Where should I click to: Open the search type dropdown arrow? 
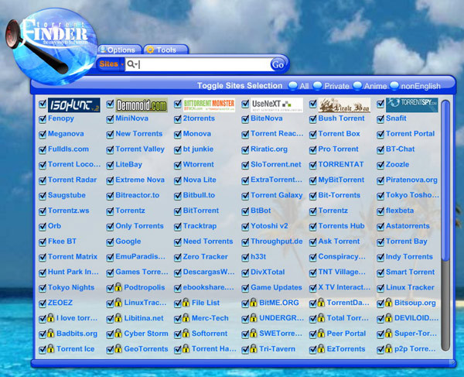tap(136, 64)
